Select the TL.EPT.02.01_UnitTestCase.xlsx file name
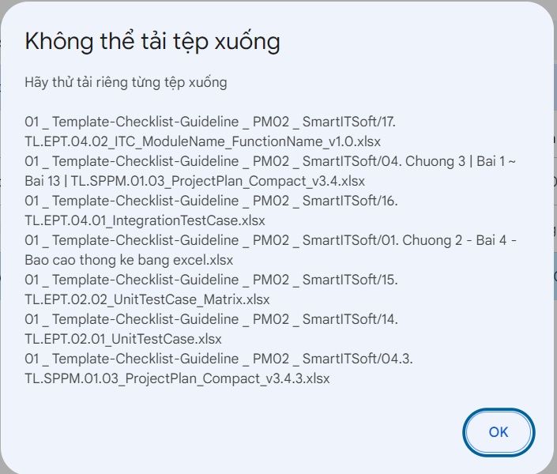The image size is (557, 474). [123, 339]
